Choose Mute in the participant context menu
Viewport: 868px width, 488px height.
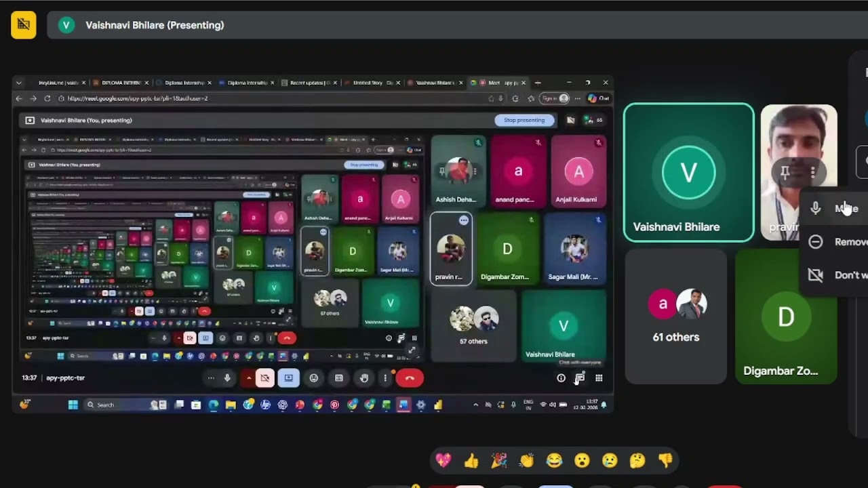[835, 209]
